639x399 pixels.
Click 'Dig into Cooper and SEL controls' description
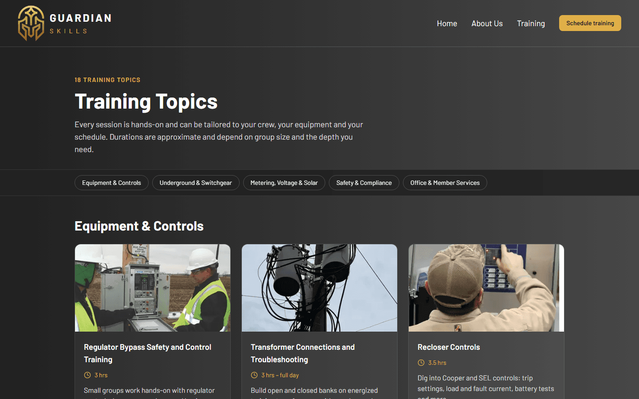[x=486, y=387]
